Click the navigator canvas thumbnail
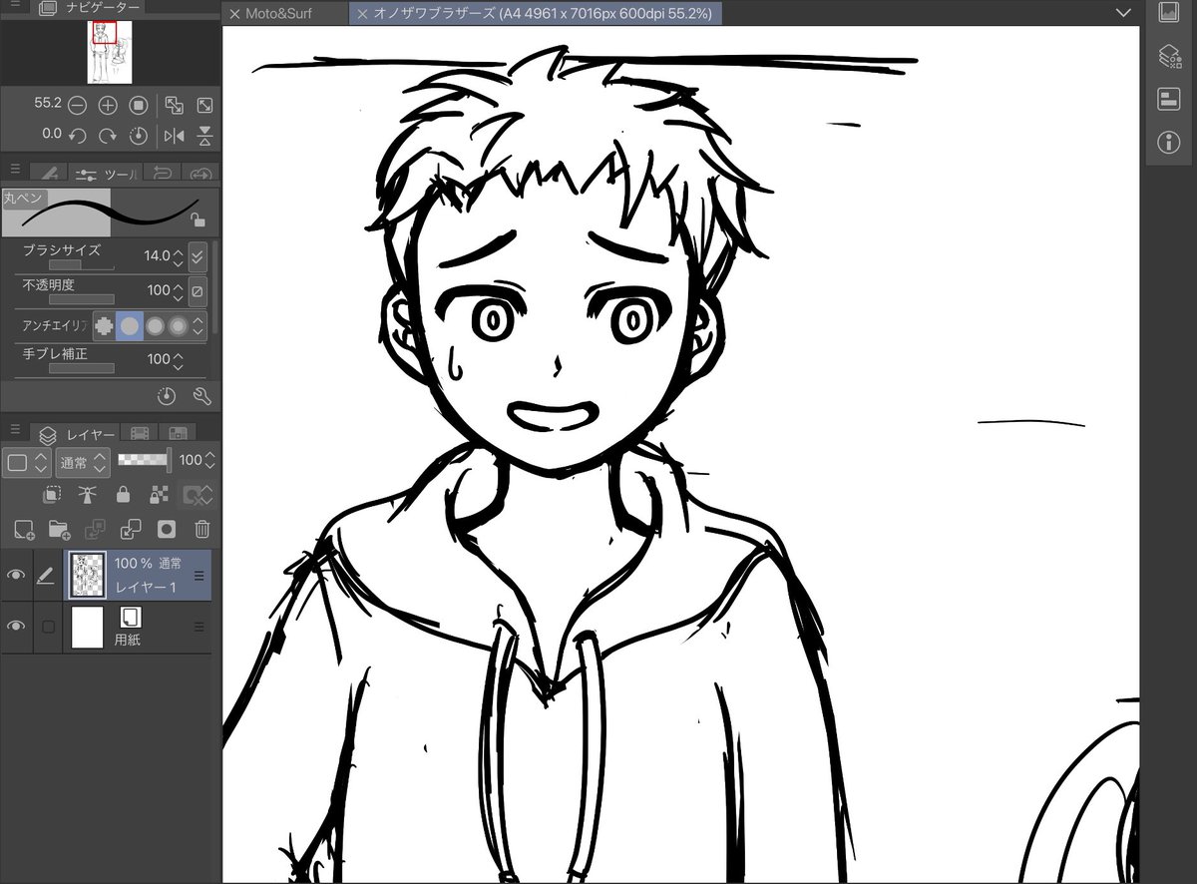 110,52
